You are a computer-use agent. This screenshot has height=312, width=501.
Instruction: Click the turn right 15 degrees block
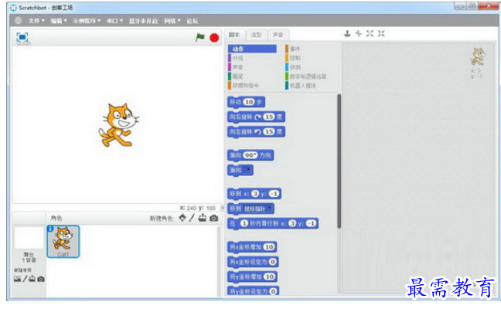pos(256,117)
